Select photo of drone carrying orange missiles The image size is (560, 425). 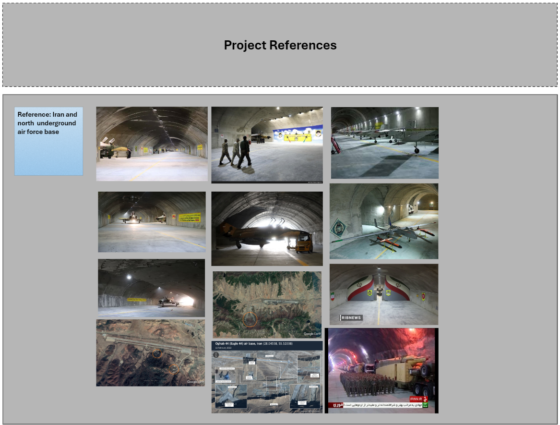coord(384,221)
